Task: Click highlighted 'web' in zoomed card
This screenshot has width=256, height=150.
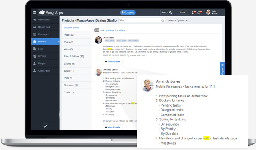Action: [x=206, y=138]
